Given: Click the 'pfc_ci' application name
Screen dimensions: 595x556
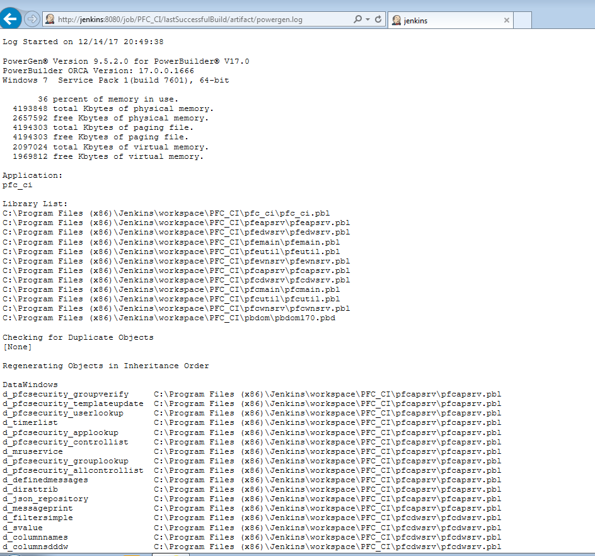Looking at the screenshot, I should pos(18,185).
